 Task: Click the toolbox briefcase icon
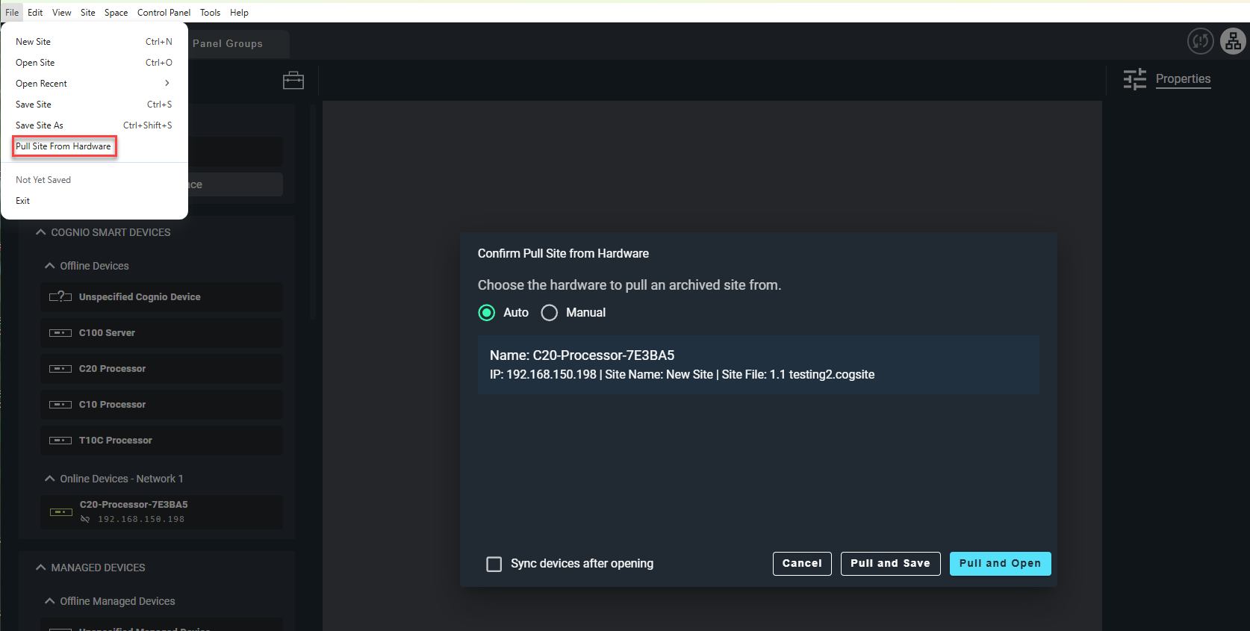point(293,80)
